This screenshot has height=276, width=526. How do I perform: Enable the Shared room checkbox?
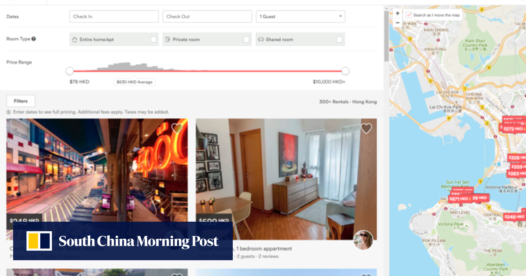(x=339, y=39)
